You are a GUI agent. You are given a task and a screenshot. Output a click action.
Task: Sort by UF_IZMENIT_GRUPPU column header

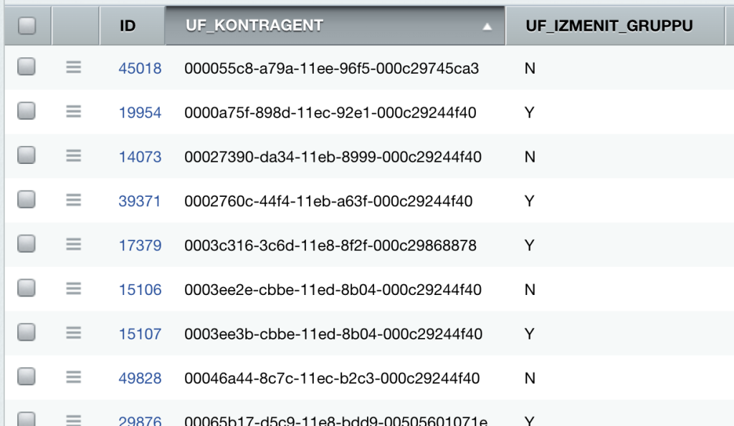click(x=609, y=26)
